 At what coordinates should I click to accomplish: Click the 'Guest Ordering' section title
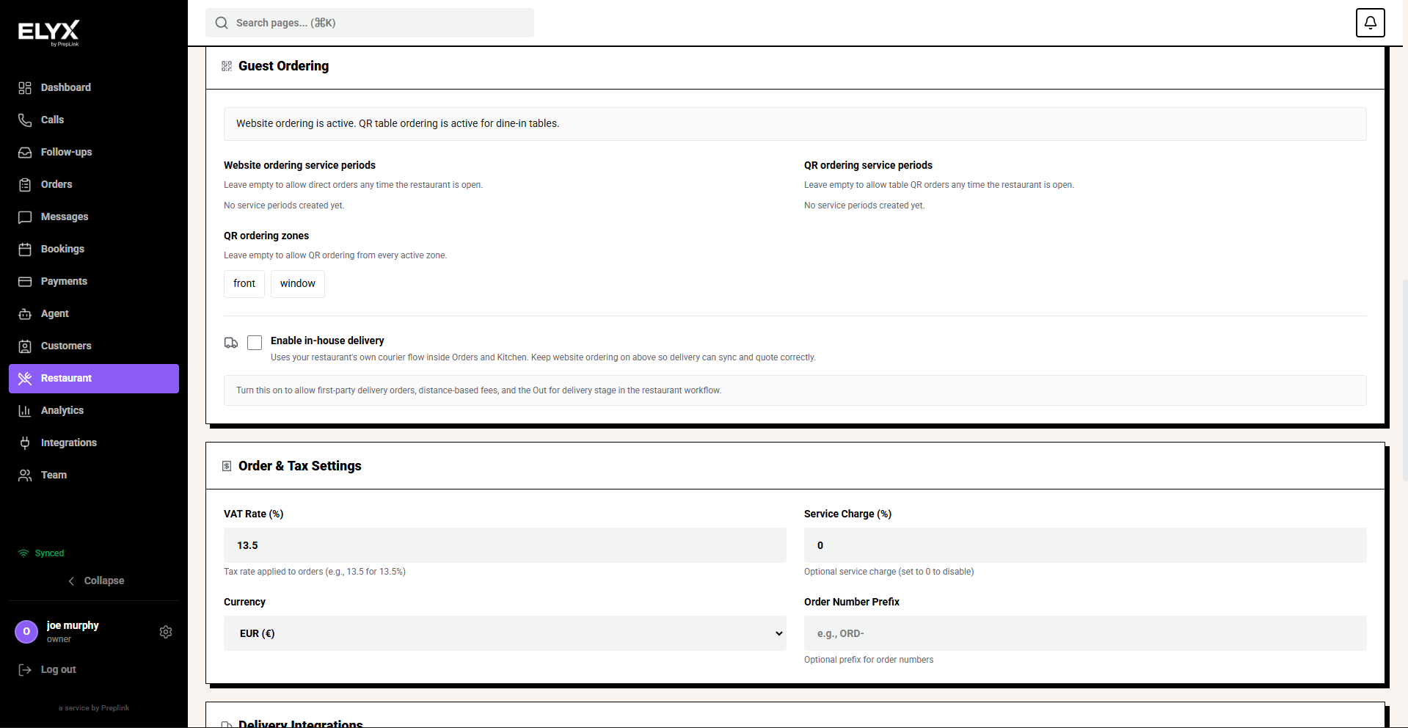tap(283, 66)
